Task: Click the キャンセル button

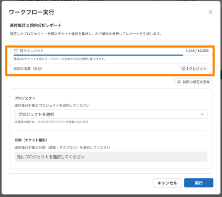Action: 167,183
